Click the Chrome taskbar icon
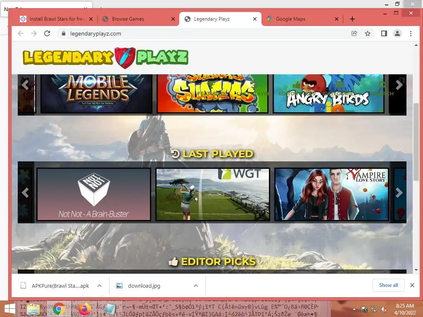 click(x=59, y=309)
